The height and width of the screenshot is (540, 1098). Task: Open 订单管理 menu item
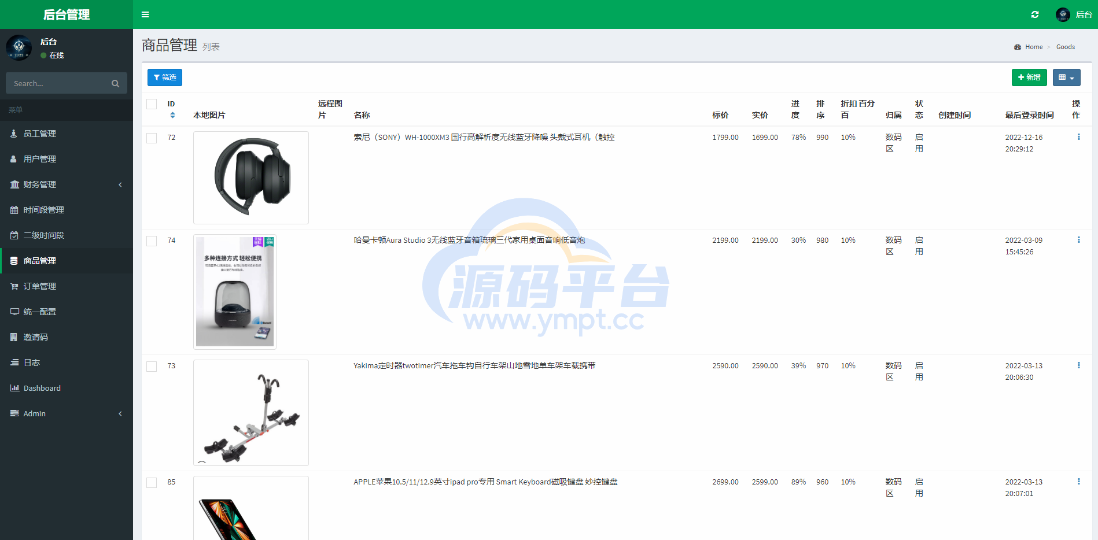[x=67, y=286]
